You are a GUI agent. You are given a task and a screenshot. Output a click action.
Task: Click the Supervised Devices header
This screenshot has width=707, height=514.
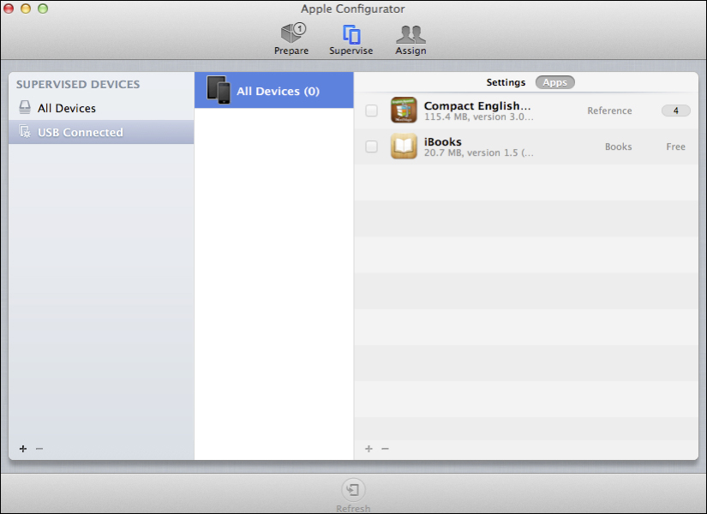click(x=78, y=84)
